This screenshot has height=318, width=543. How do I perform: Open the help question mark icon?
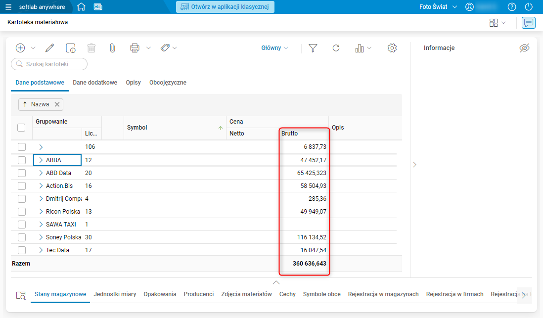tap(511, 7)
